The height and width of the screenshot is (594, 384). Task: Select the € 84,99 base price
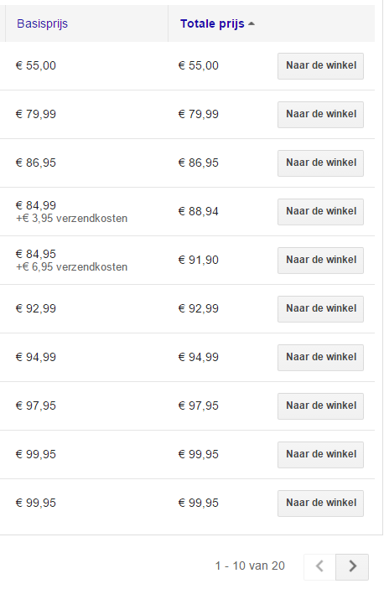click(x=35, y=205)
